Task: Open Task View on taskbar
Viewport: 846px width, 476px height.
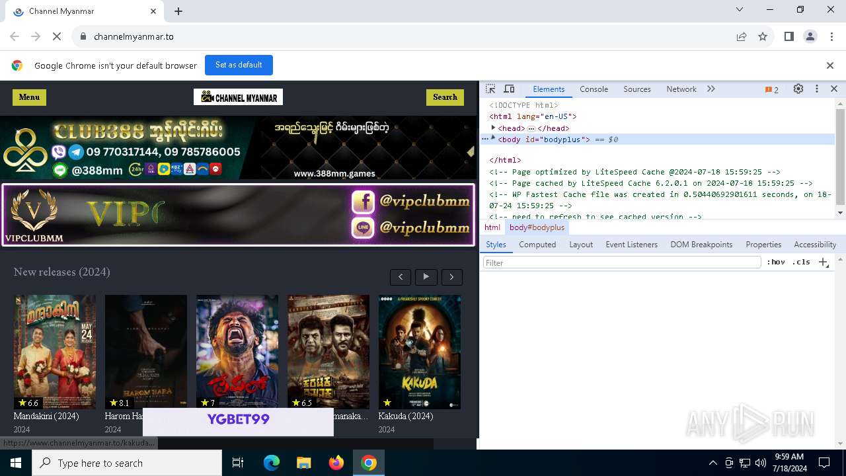Action: pyautogui.click(x=238, y=463)
